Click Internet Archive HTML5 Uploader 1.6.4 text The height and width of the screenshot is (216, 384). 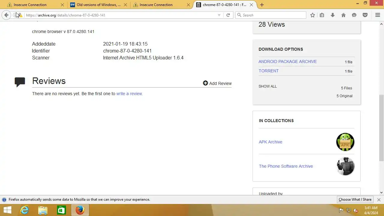[x=143, y=58]
